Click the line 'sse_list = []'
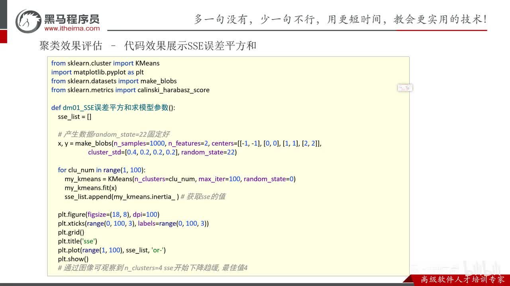The width and height of the screenshot is (510, 286). [75, 117]
